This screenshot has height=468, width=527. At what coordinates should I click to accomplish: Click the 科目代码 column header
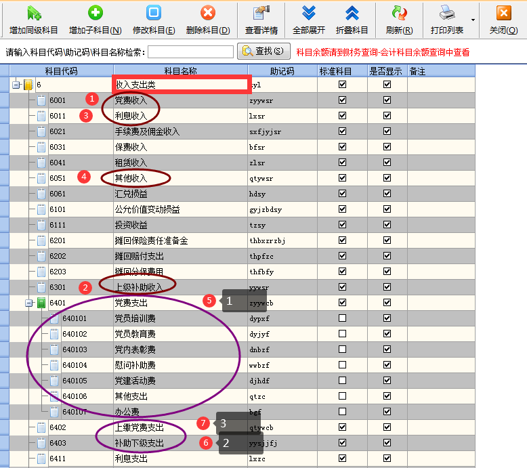(62, 71)
